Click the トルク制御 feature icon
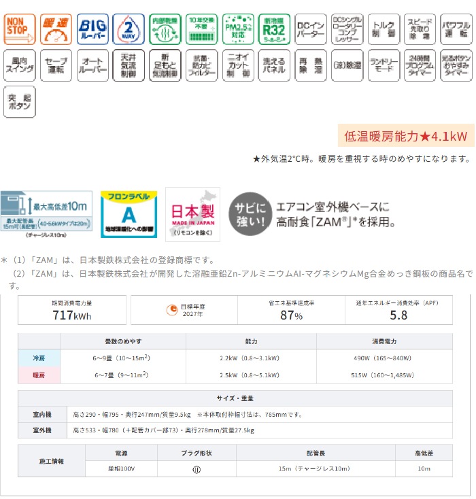Screen dimensions: 476x499 tap(384, 29)
